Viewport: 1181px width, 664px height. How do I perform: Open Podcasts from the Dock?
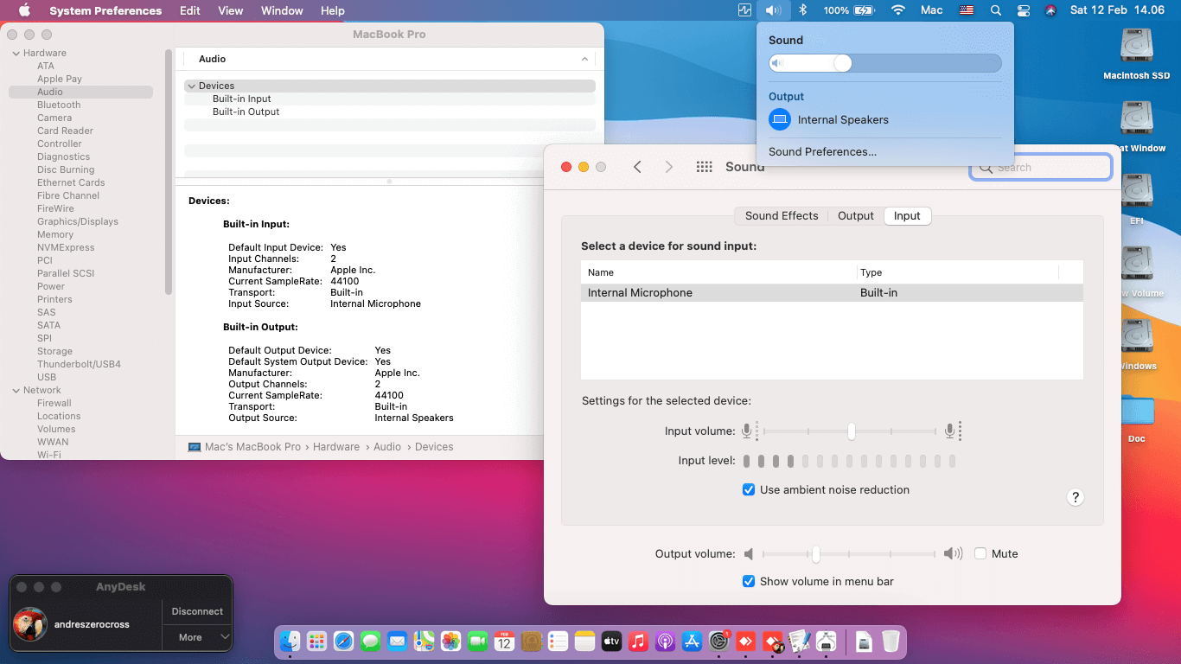coord(665,641)
